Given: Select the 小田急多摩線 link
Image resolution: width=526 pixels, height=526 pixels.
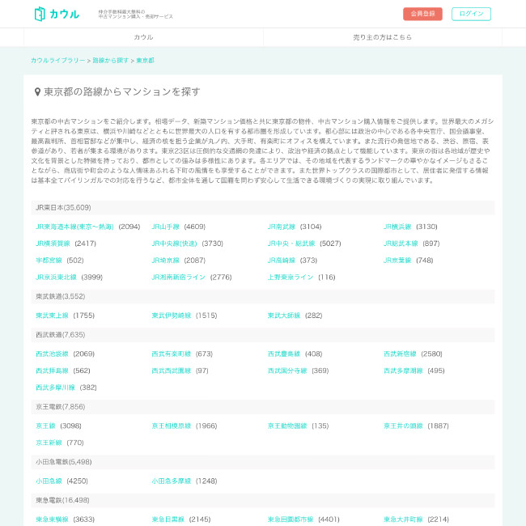Looking at the screenshot, I should pyautogui.click(x=171, y=481).
